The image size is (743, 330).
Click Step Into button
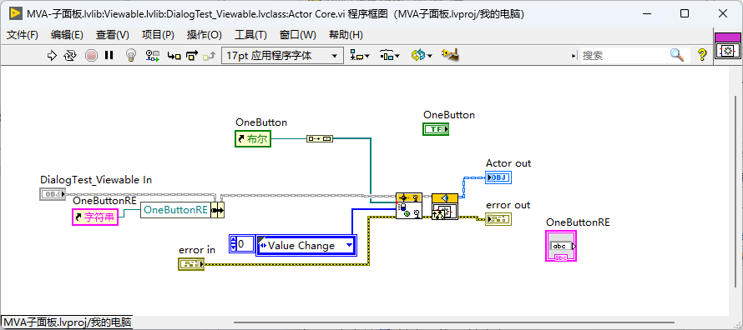174,56
